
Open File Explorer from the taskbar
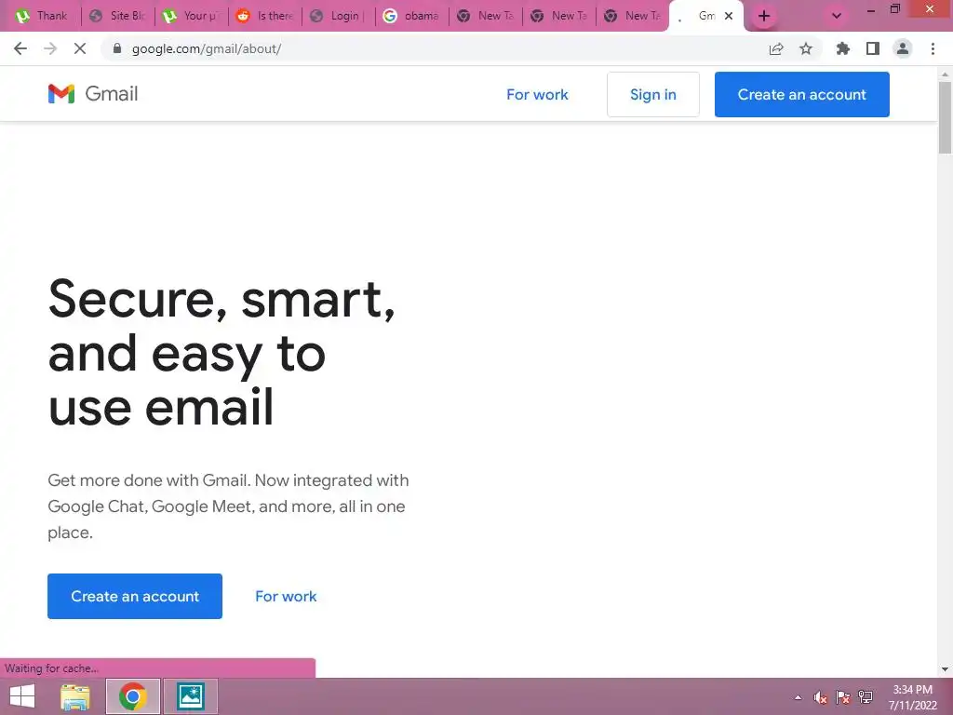(75, 696)
